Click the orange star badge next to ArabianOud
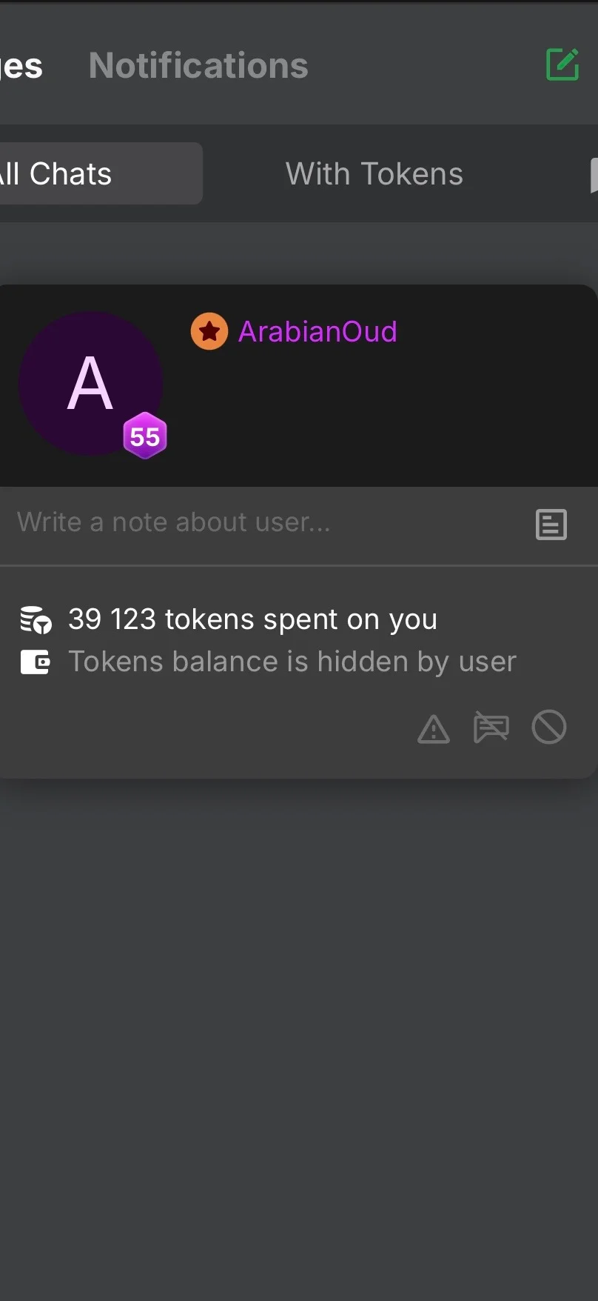 pyautogui.click(x=209, y=331)
